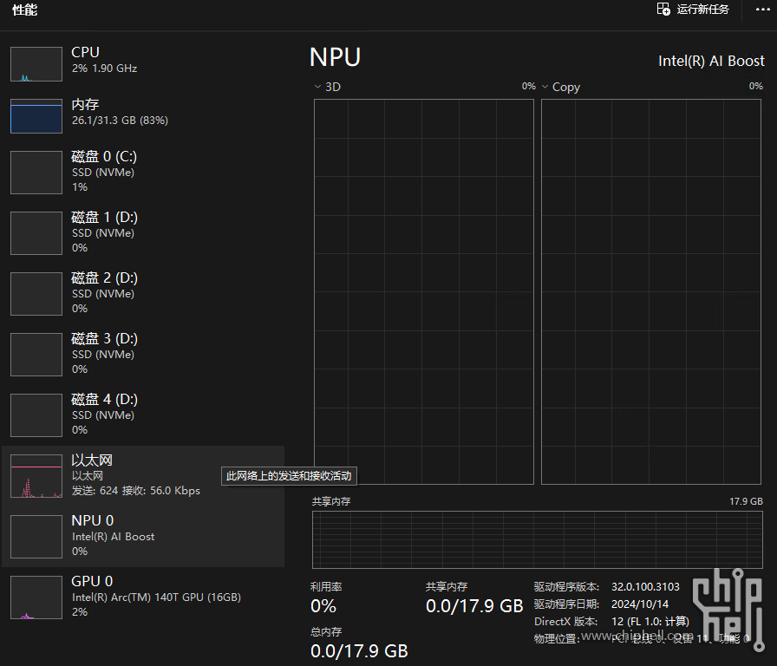The height and width of the screenshot is (666, 777).
Task: Click the 共享内存 0.0/17.9 GB value in stats
Action: point(474,606)
